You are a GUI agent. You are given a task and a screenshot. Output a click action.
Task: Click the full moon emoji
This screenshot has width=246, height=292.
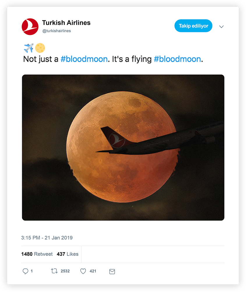coord(40,48)
